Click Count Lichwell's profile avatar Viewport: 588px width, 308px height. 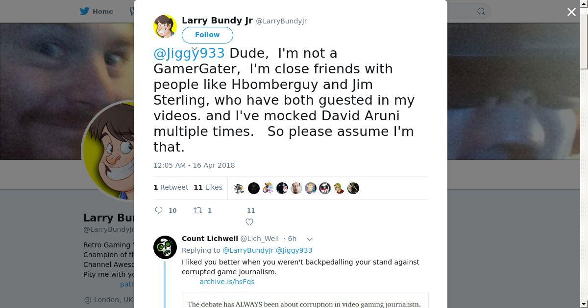click(x=165, y=247)
